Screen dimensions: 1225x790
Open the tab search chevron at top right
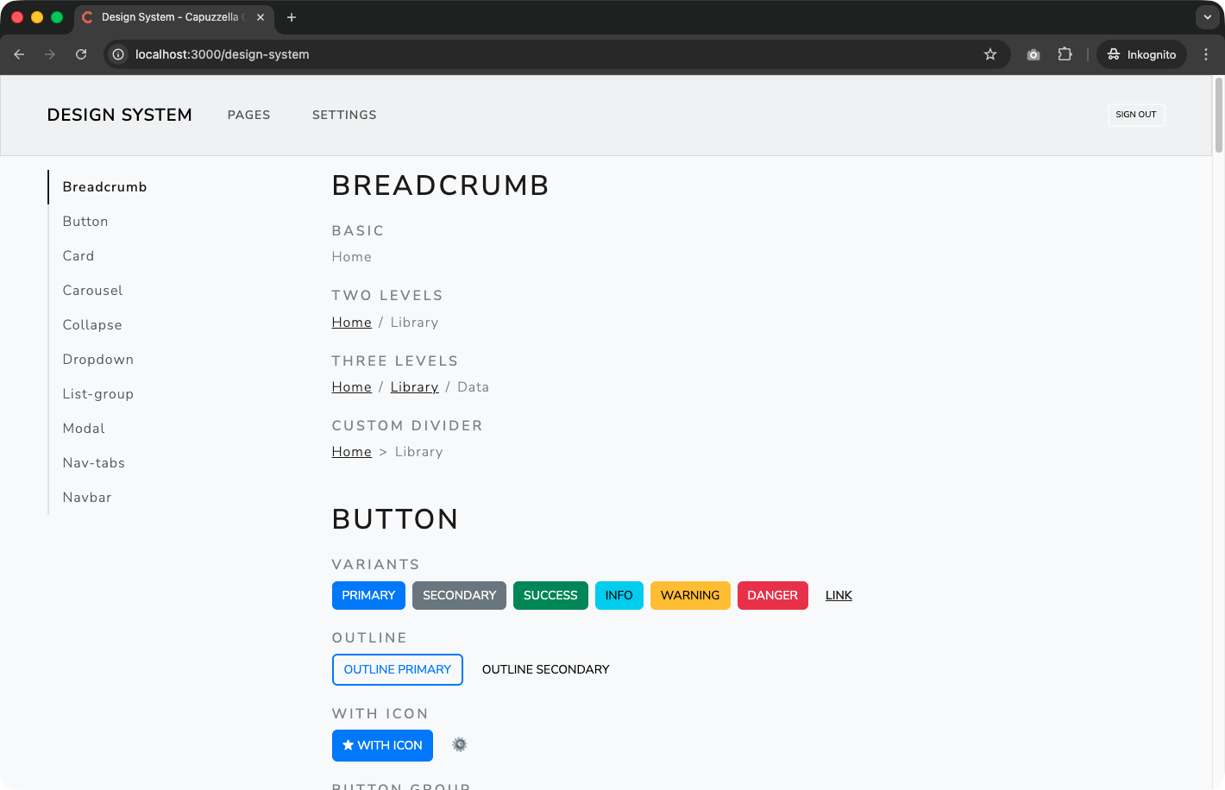click(x=1206, y=17)
